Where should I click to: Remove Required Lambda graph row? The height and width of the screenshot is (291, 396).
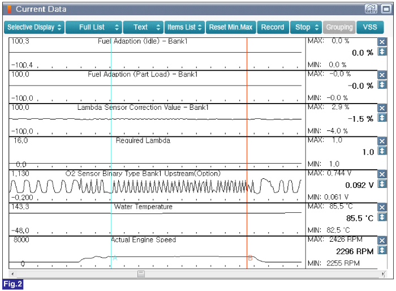[x=382, y=141]
